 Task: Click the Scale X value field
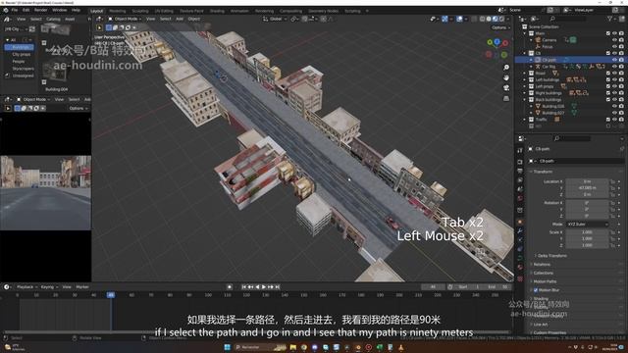[x=587, y=232]
